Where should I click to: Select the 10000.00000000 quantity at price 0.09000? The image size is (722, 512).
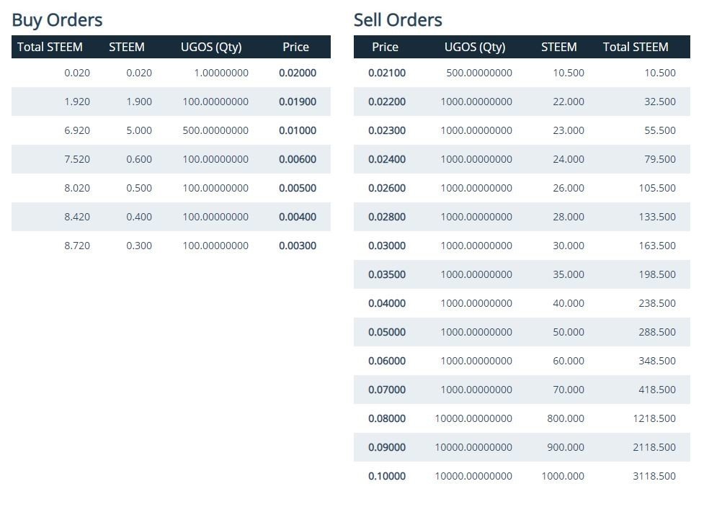point(473,447)
